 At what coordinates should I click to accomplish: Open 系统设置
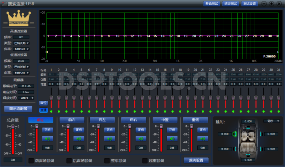pyautogui.click(x=196, y=161)
